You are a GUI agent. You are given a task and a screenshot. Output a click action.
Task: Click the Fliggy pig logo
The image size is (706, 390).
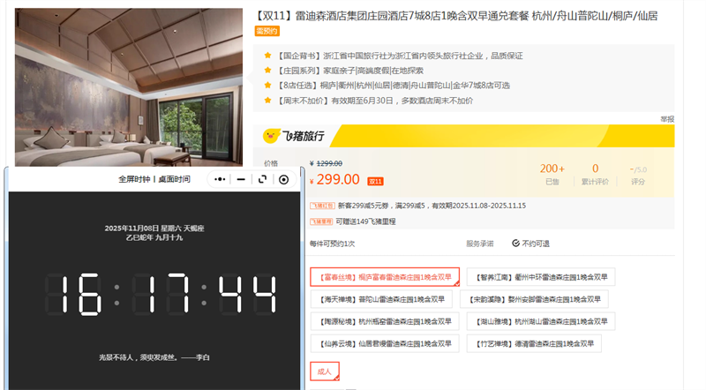271,136
